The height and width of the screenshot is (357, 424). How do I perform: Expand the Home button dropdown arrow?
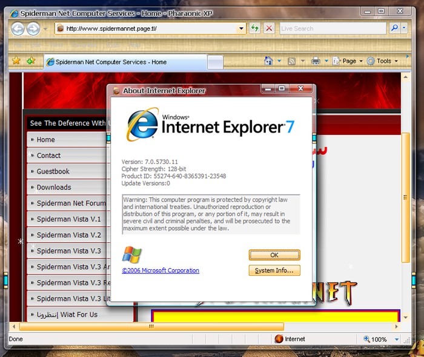point(279,61)
